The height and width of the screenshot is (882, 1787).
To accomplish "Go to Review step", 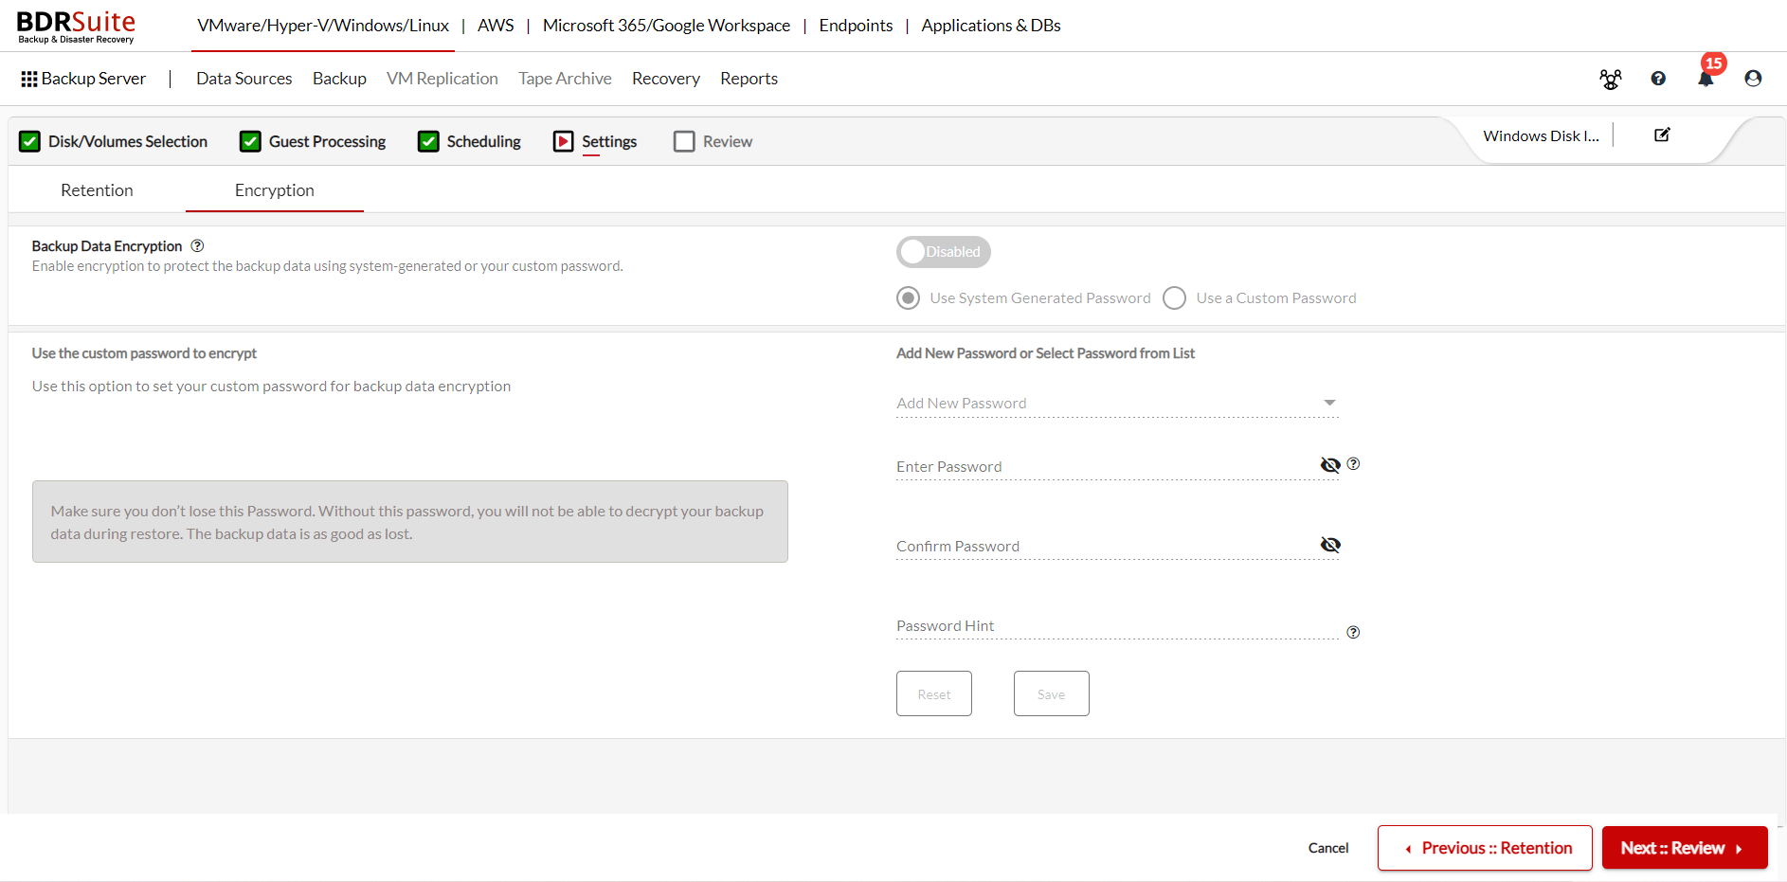I will [x=713, y=142].
